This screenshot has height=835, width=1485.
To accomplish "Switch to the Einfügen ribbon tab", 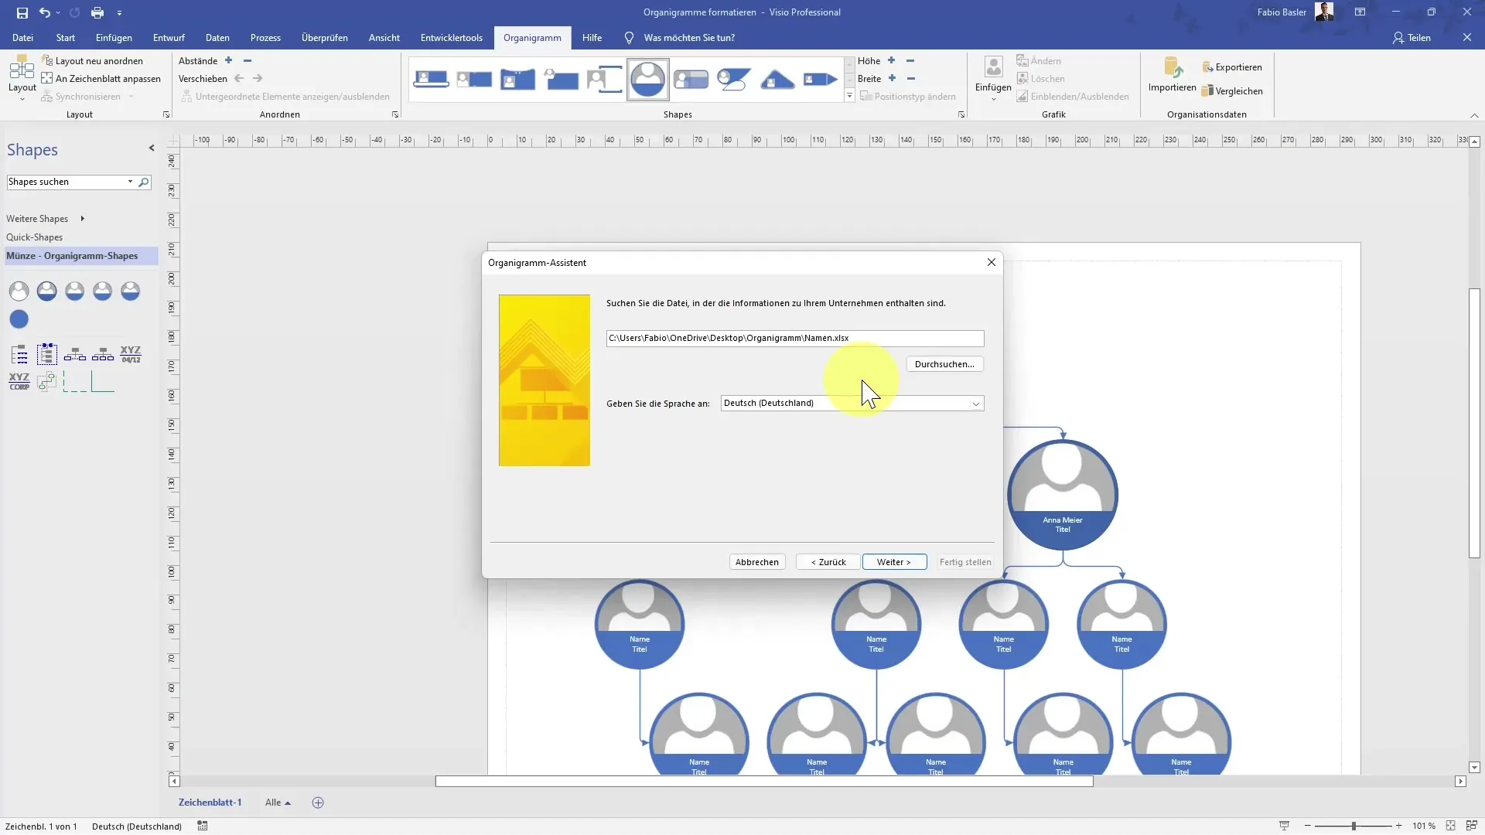I will 114,37.
